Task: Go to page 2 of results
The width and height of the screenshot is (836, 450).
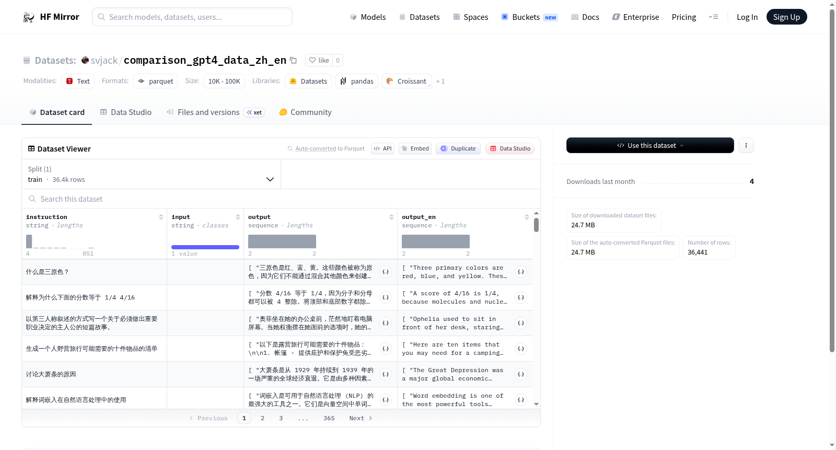Action: click(x=262, y=418)
